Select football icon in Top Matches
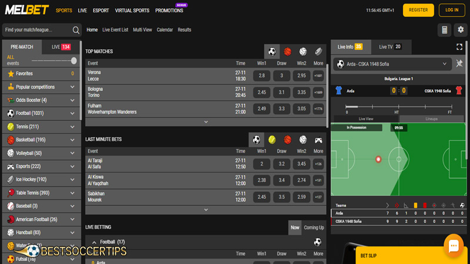The width and height of the screenshot is (470, 264). coord(272,52)
